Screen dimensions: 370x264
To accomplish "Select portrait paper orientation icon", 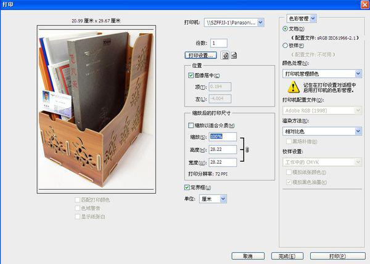I will click(225, 55).
